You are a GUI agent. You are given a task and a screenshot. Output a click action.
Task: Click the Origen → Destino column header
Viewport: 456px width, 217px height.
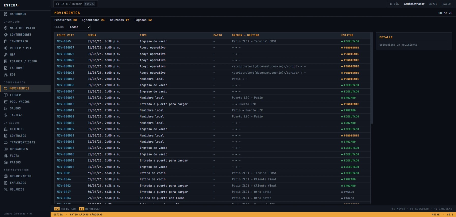point(246,35)
